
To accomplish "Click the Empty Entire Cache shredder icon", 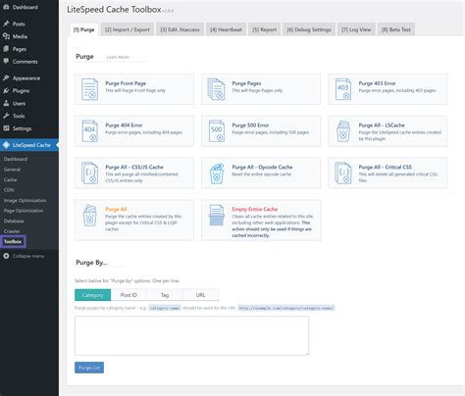I will (x=217, y=216).
